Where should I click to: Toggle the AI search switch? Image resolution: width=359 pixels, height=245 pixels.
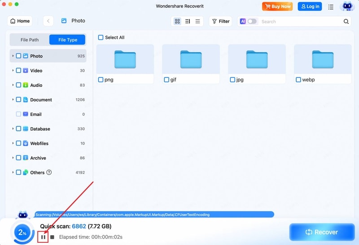point(252,21)
